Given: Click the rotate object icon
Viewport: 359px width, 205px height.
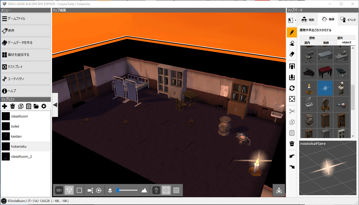Looking at the screenshot, I should pyautogui.click(x=292, y=88).
